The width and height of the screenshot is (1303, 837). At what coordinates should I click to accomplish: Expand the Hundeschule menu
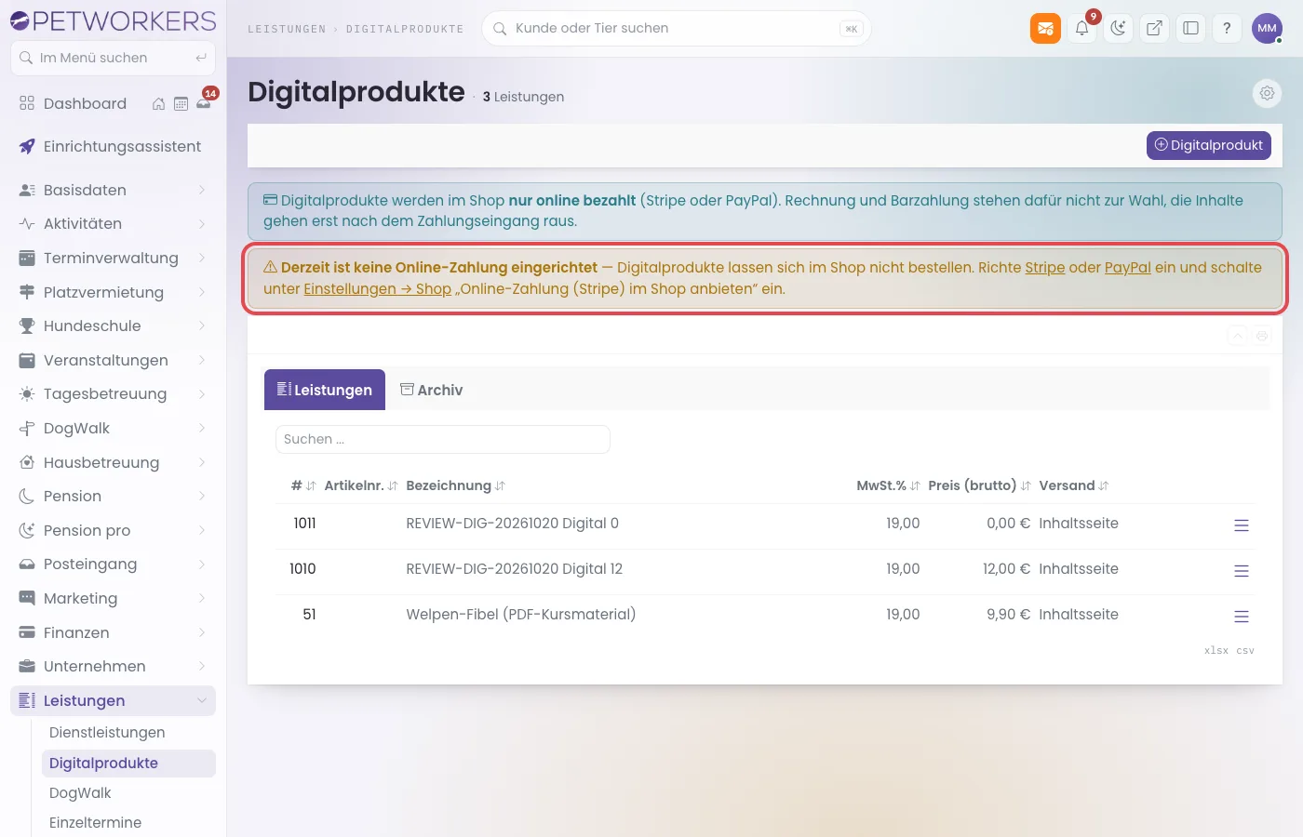[x=113, y=325]
